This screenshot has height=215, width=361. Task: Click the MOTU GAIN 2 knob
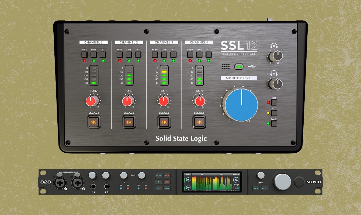click(x=142, y=175)
